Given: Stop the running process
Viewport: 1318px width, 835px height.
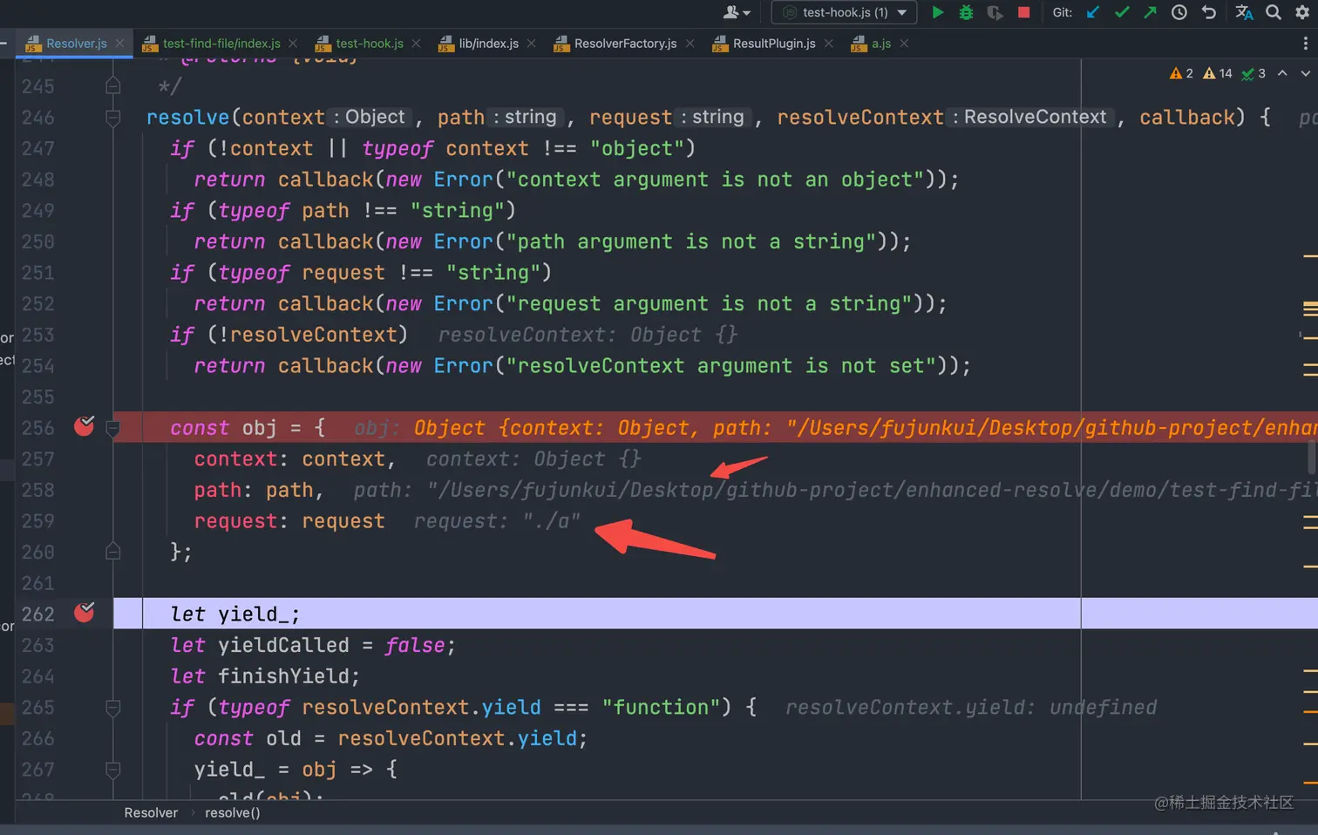Looking at the screenshot, I should (1024, 12).
